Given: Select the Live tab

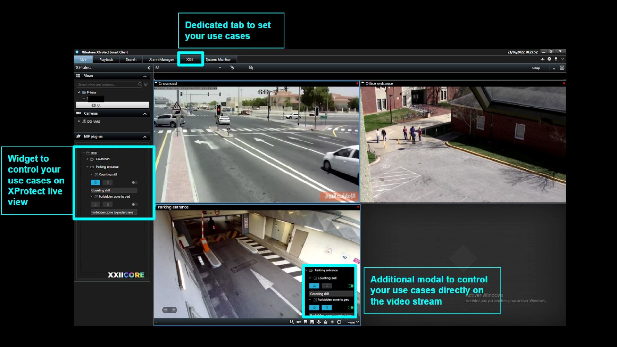Looking at the screenshot, I should (83, 59).
